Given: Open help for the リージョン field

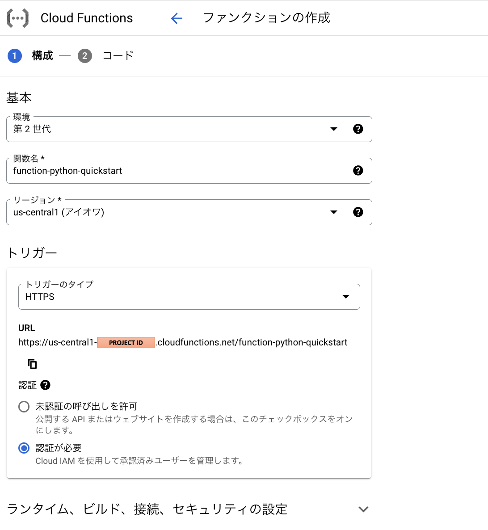Looking at the screenshot, I should coord(358,212).
